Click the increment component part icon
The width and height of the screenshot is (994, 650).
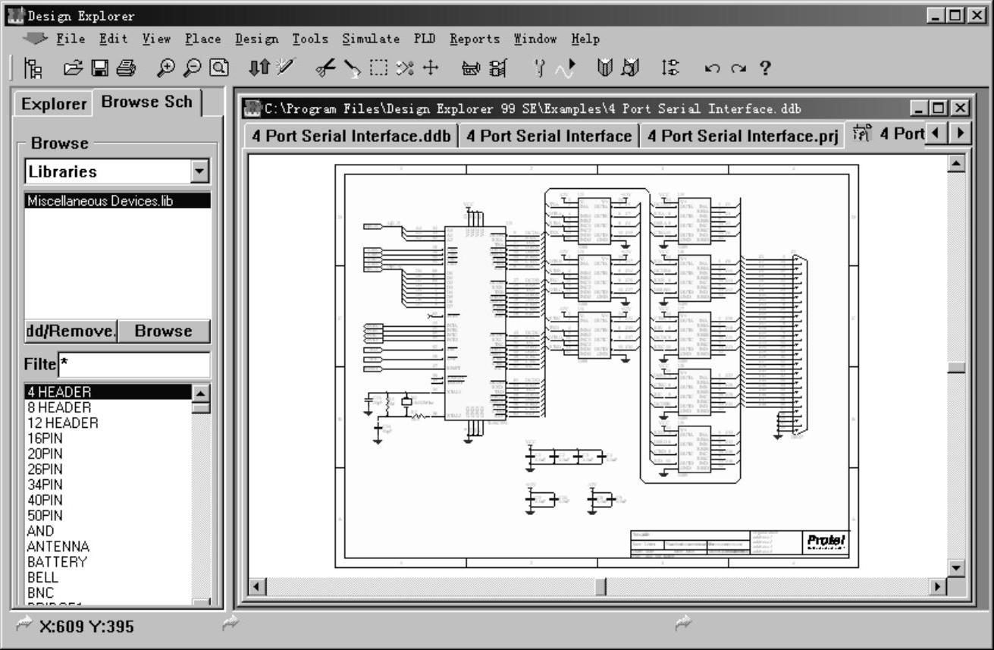(670, 68)
